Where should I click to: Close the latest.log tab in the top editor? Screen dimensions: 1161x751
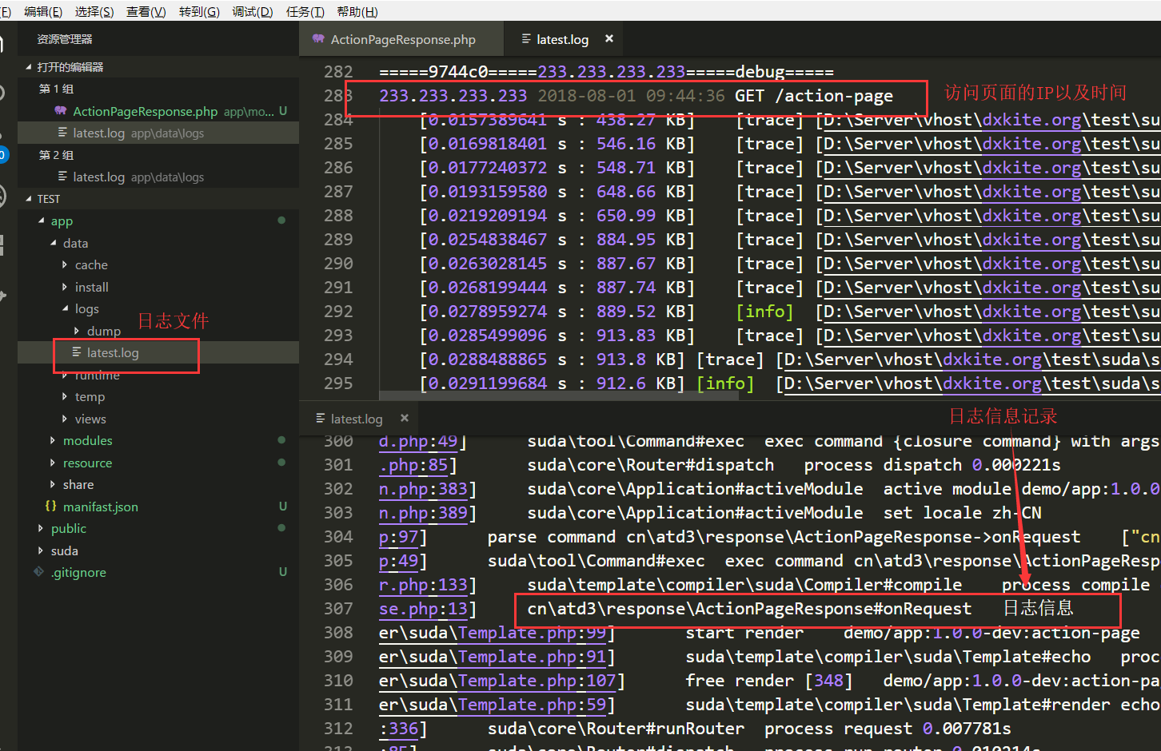tap(609, 38)
